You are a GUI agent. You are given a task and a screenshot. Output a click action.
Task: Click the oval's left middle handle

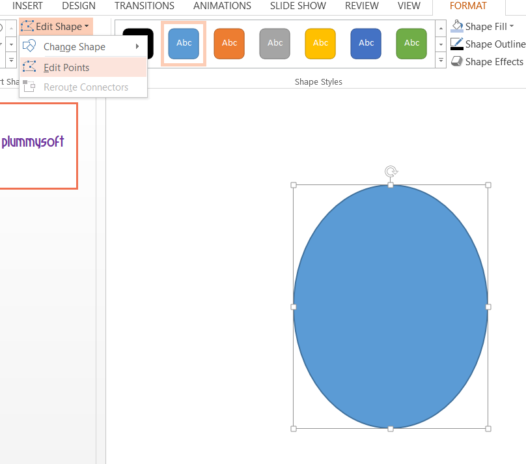tap(294, 307)
